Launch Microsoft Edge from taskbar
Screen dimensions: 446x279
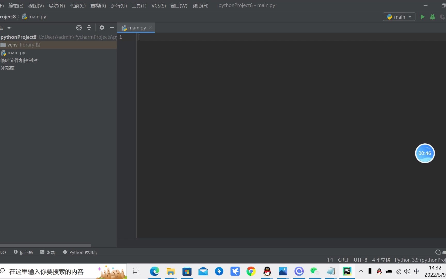154,271
